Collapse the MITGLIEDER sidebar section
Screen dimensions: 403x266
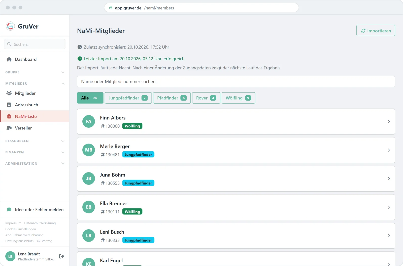pyautogui.click(x=35, y=83)
